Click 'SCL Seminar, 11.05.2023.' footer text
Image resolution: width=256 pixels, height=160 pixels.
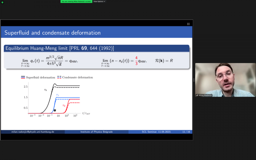156,132
